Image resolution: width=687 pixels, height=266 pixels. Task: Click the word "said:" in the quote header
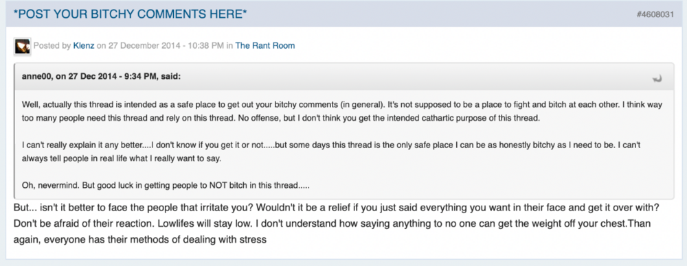click(171, 77)
